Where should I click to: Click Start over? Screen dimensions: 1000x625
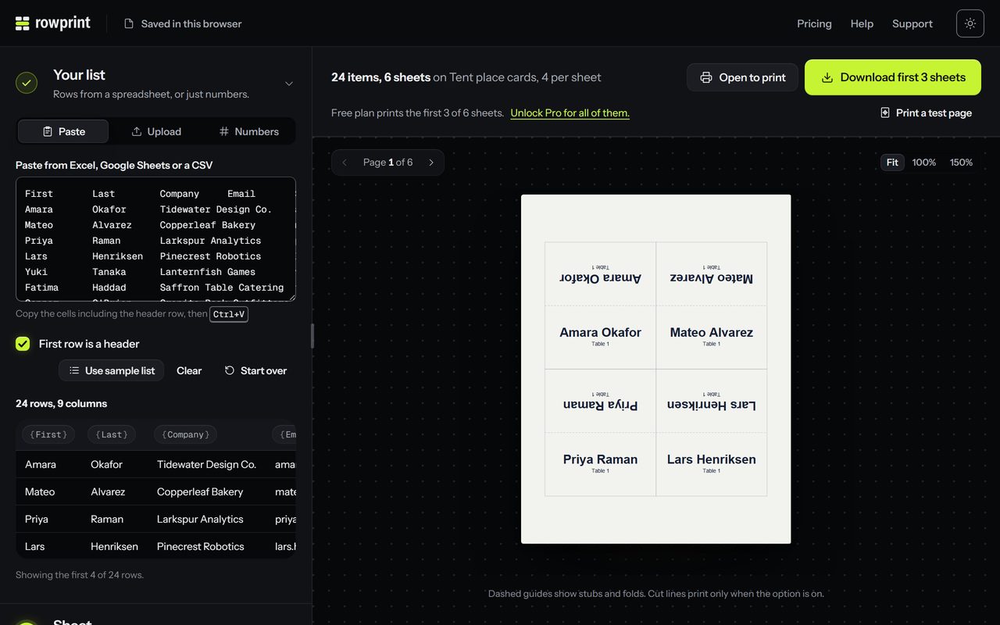(255, 370)
